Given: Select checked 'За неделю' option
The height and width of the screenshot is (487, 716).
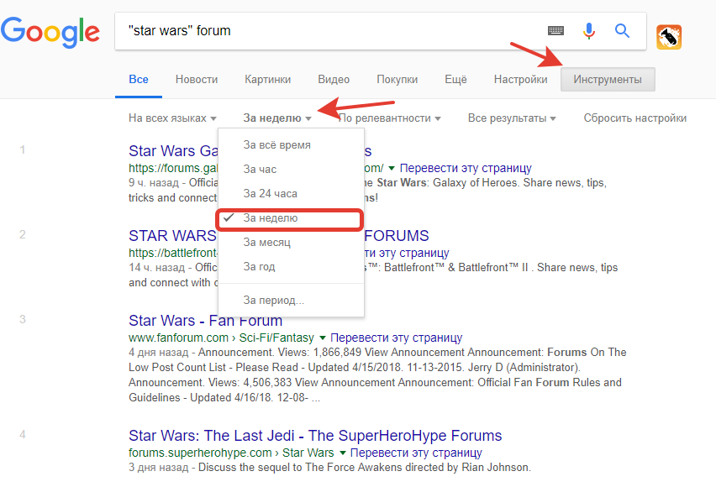Looking at the screenshot, I should tap(291, 218).
